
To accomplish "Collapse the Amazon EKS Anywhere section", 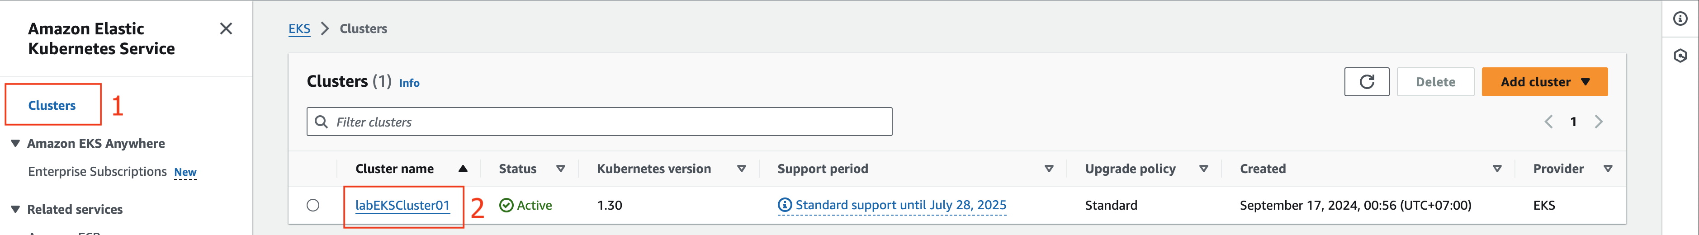I will [x=15, y=143].
